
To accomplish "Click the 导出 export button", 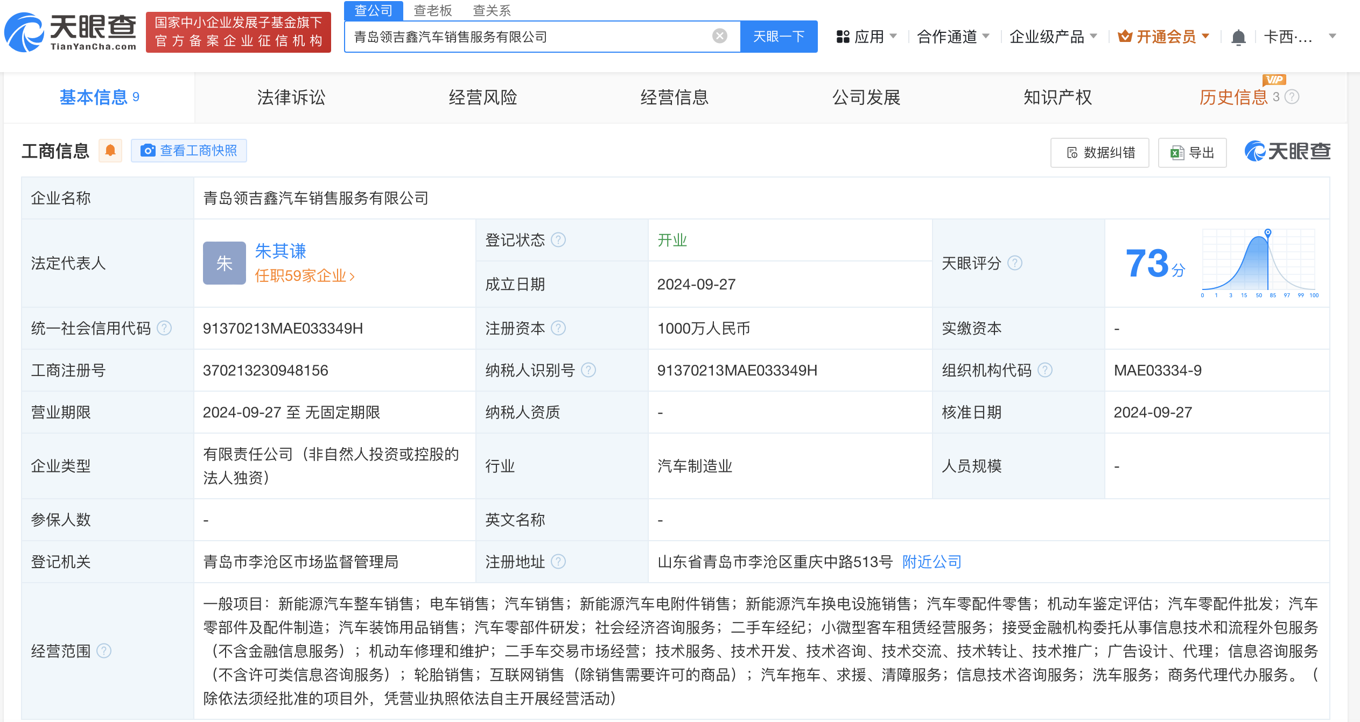I will (1192, 153).
